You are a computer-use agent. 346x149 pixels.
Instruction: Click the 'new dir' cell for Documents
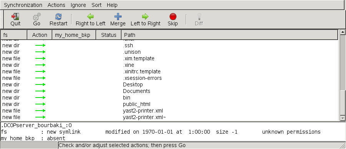11,91
